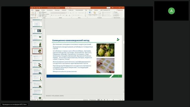Switch to the Слайд-шоу ribbon tab
The height and width of the screenshot is (107, 190).
click(71, 10)
